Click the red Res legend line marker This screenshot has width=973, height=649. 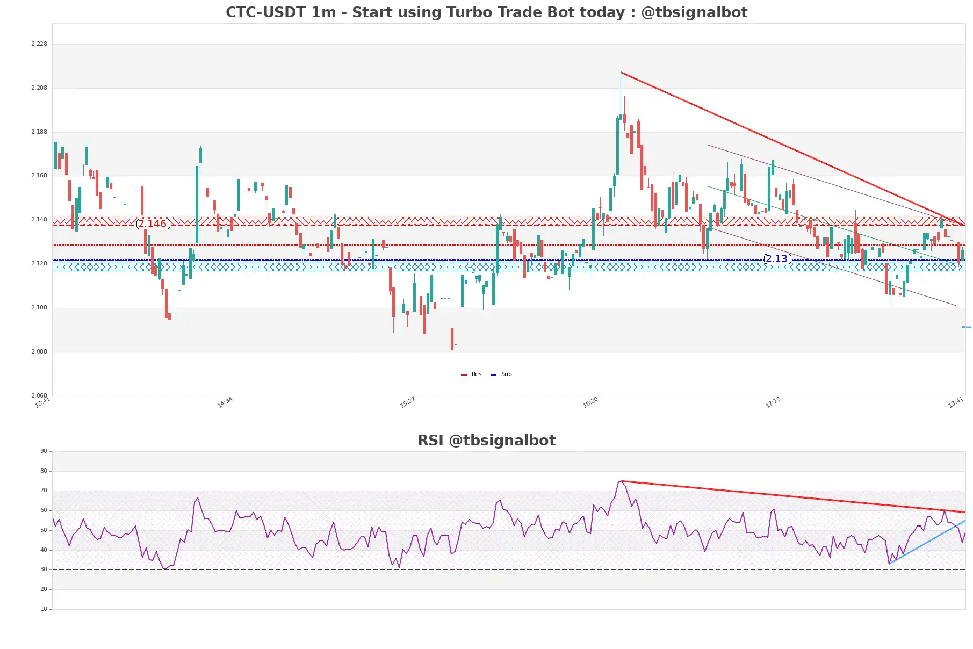pyautogui.click(x=464, y=375)
